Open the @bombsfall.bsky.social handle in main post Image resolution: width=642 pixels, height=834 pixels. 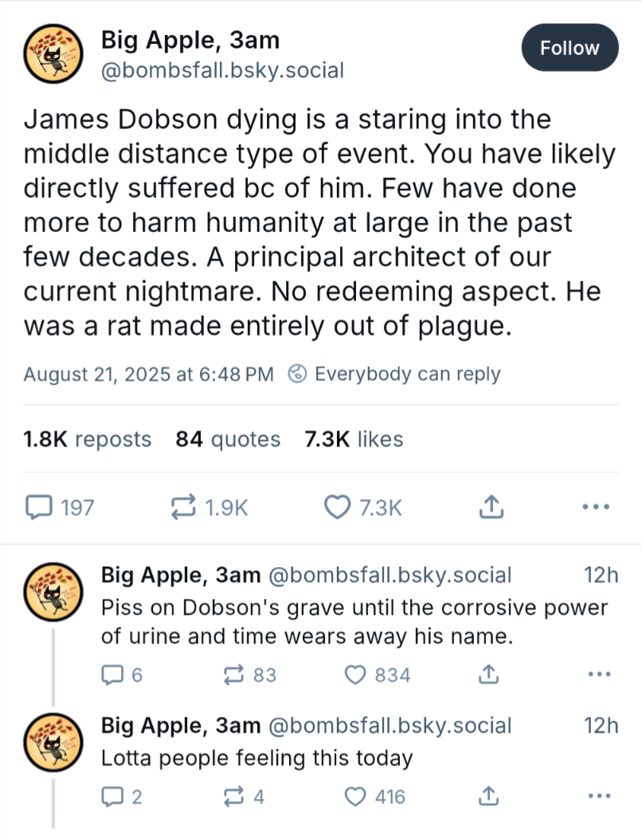click(222, 71)
